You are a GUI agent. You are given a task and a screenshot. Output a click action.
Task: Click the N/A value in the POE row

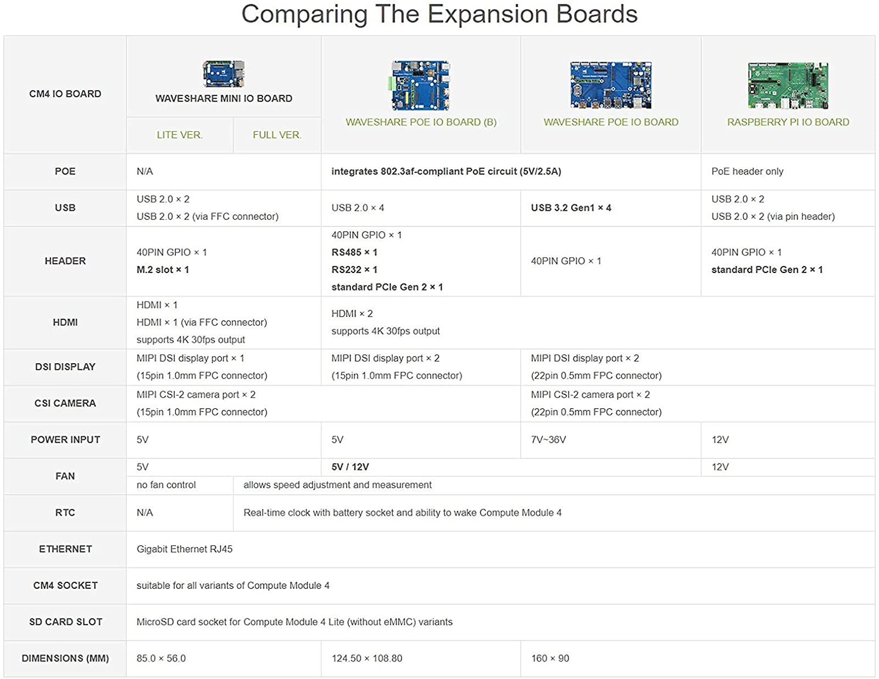[x=145, y=171]
